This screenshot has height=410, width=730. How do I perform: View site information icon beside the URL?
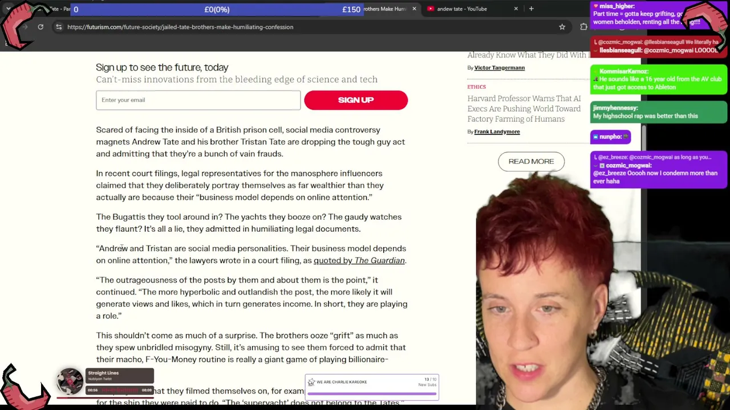tap(58, 27)
